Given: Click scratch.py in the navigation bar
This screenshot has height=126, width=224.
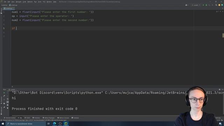Looking at the screenshot, I should tap(13, 5).
